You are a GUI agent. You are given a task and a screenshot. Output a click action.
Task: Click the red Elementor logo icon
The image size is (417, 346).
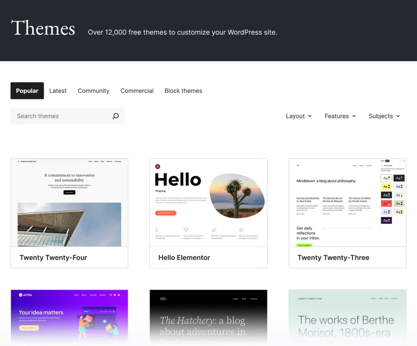pyautogui.click(x=158, y=166)
